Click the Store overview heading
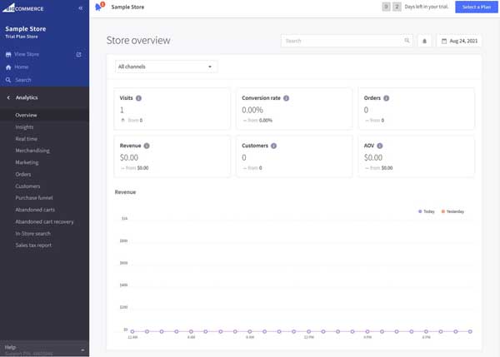Screen dimensions: 500x357 point(138,41)
